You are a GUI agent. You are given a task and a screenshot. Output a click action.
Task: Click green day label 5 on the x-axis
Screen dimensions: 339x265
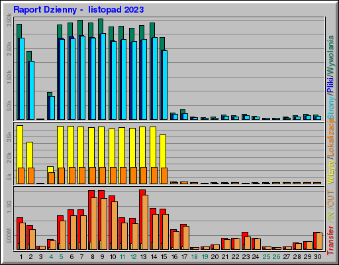click(x=61, y=257)
